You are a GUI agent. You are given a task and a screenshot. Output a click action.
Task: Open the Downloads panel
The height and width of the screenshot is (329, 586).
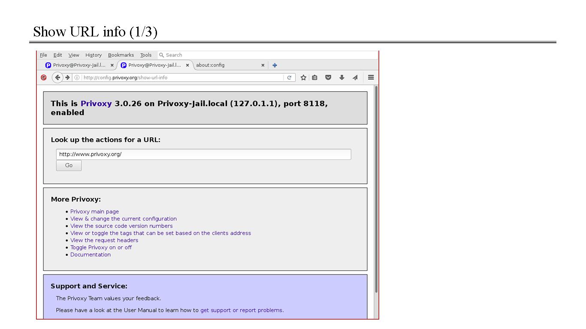[x=342, y=78]
